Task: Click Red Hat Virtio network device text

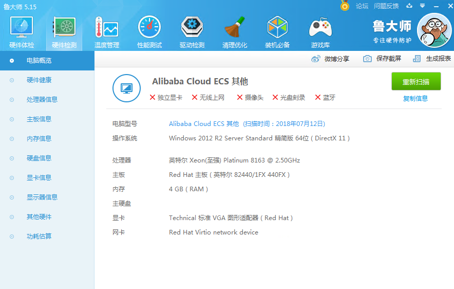Action: pyautogui.click(x=214, y=232)
